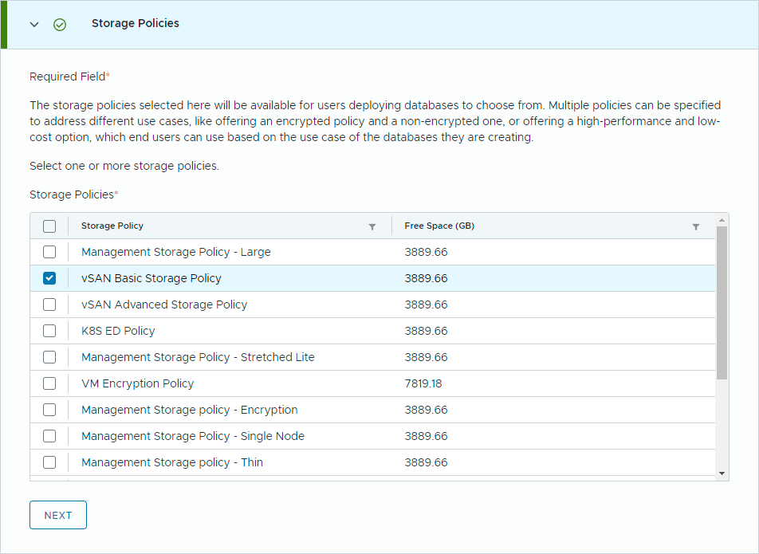Image resolution: width=759 pixels, height=554 pixels.
Task: Check K8S ED Policy checkbox
Action: [49, 331]
